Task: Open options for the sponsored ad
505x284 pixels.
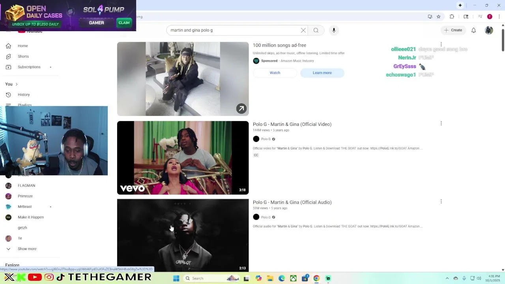Action: (x=441, y=45)
